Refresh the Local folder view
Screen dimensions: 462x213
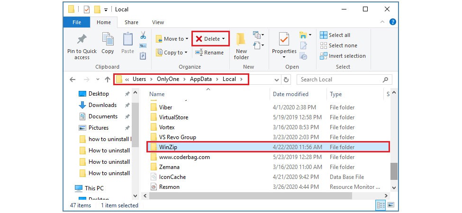[x=286, y=80]
